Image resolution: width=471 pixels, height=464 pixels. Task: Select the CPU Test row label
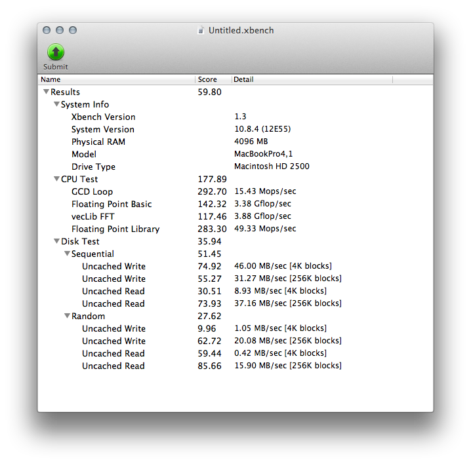pos(79,179)
